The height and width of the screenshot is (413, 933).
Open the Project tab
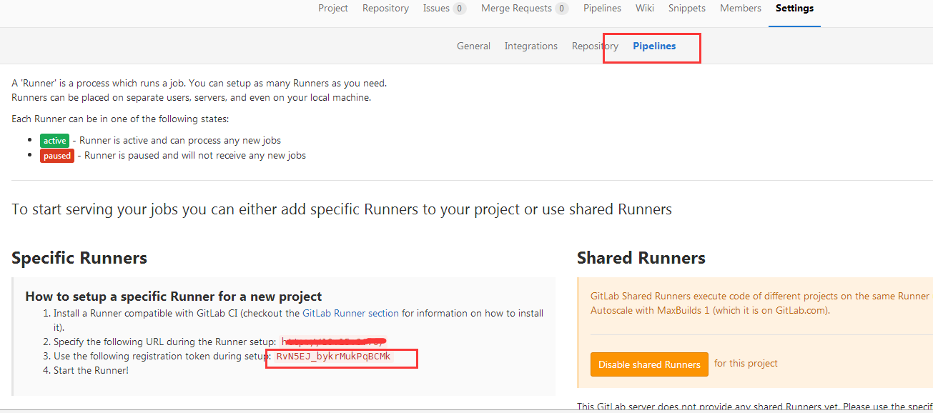pos(333,9)
